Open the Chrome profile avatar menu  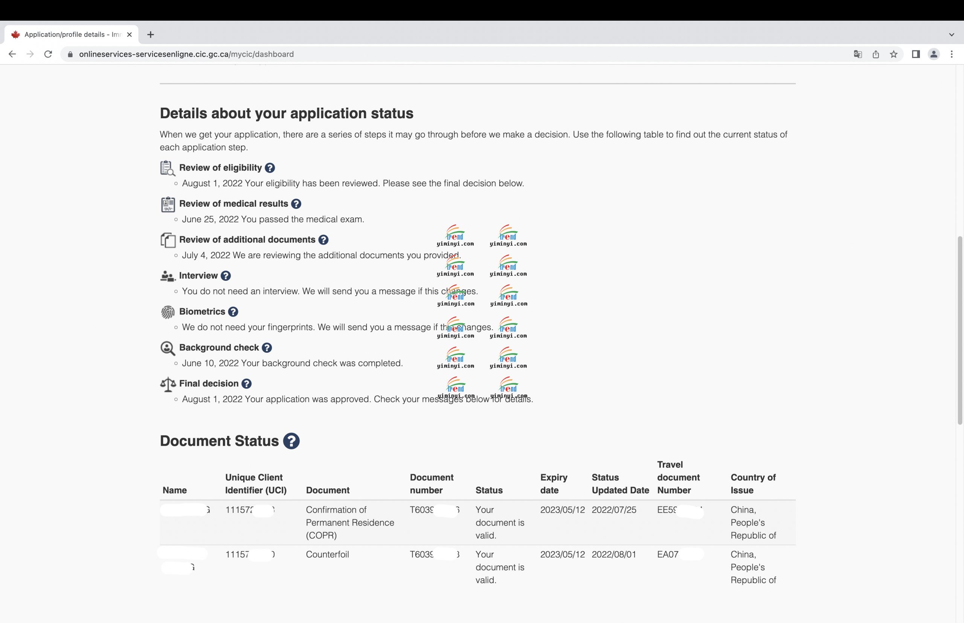coord(933,54)
